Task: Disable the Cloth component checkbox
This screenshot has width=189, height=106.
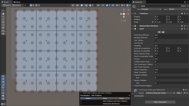Action: click(x=138, y=29)
